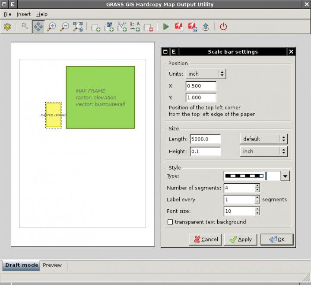
Task: Click the X position input field
Action: tap(201, 86)
